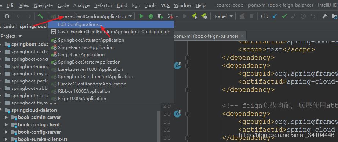Click the green Run play icon
The height and width of the screenshot is (142, 338).
pos(141,16)
